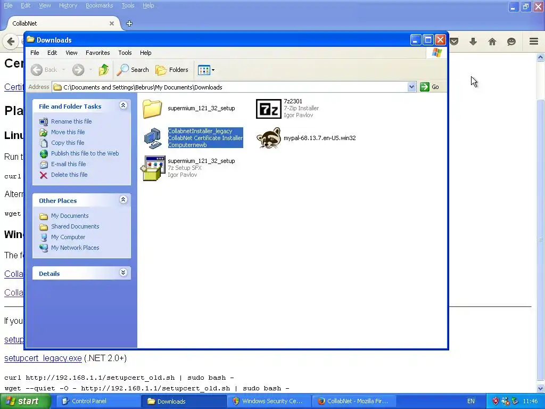Open a new tab in Firefox

[x=129, y=23]
